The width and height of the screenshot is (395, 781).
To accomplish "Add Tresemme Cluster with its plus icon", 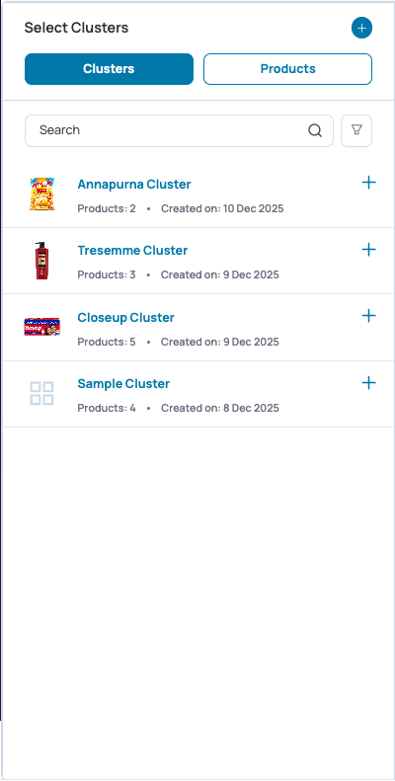I will tap(368, 249).
